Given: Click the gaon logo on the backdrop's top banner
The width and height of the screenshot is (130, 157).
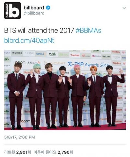Looking at the screenshot, I should (x=20, y=62).
